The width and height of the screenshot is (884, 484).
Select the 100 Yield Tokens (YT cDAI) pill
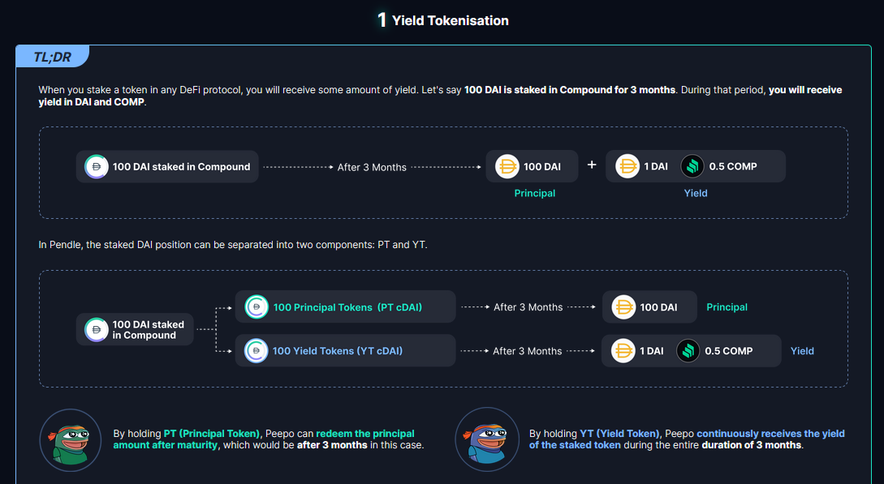[x=345, y=350]
